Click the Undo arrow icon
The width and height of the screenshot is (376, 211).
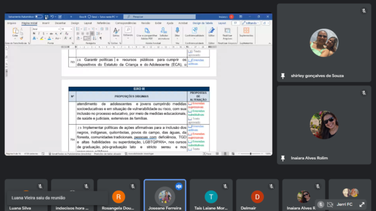click(x=52, y=17)
